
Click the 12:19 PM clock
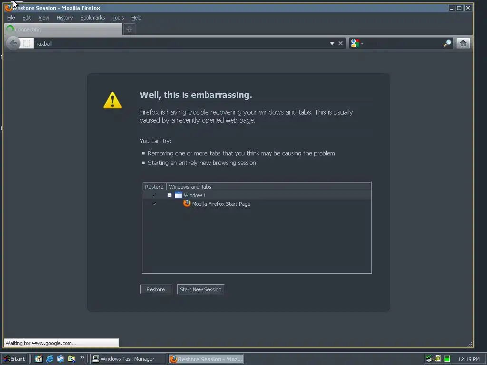pyautogui.click(x=468, y=359)
